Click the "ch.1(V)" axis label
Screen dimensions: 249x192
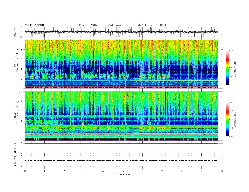(x=15, y=32)
